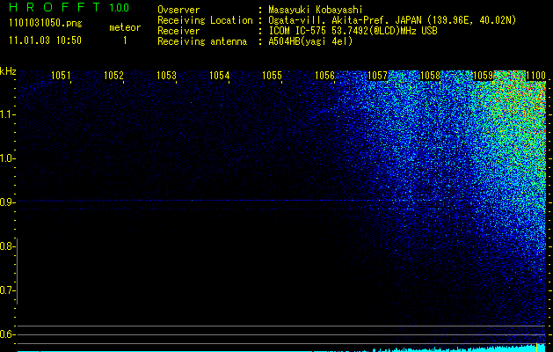
Task: Click the 1100 time axis marker
Action: click(x=535, y=76)
